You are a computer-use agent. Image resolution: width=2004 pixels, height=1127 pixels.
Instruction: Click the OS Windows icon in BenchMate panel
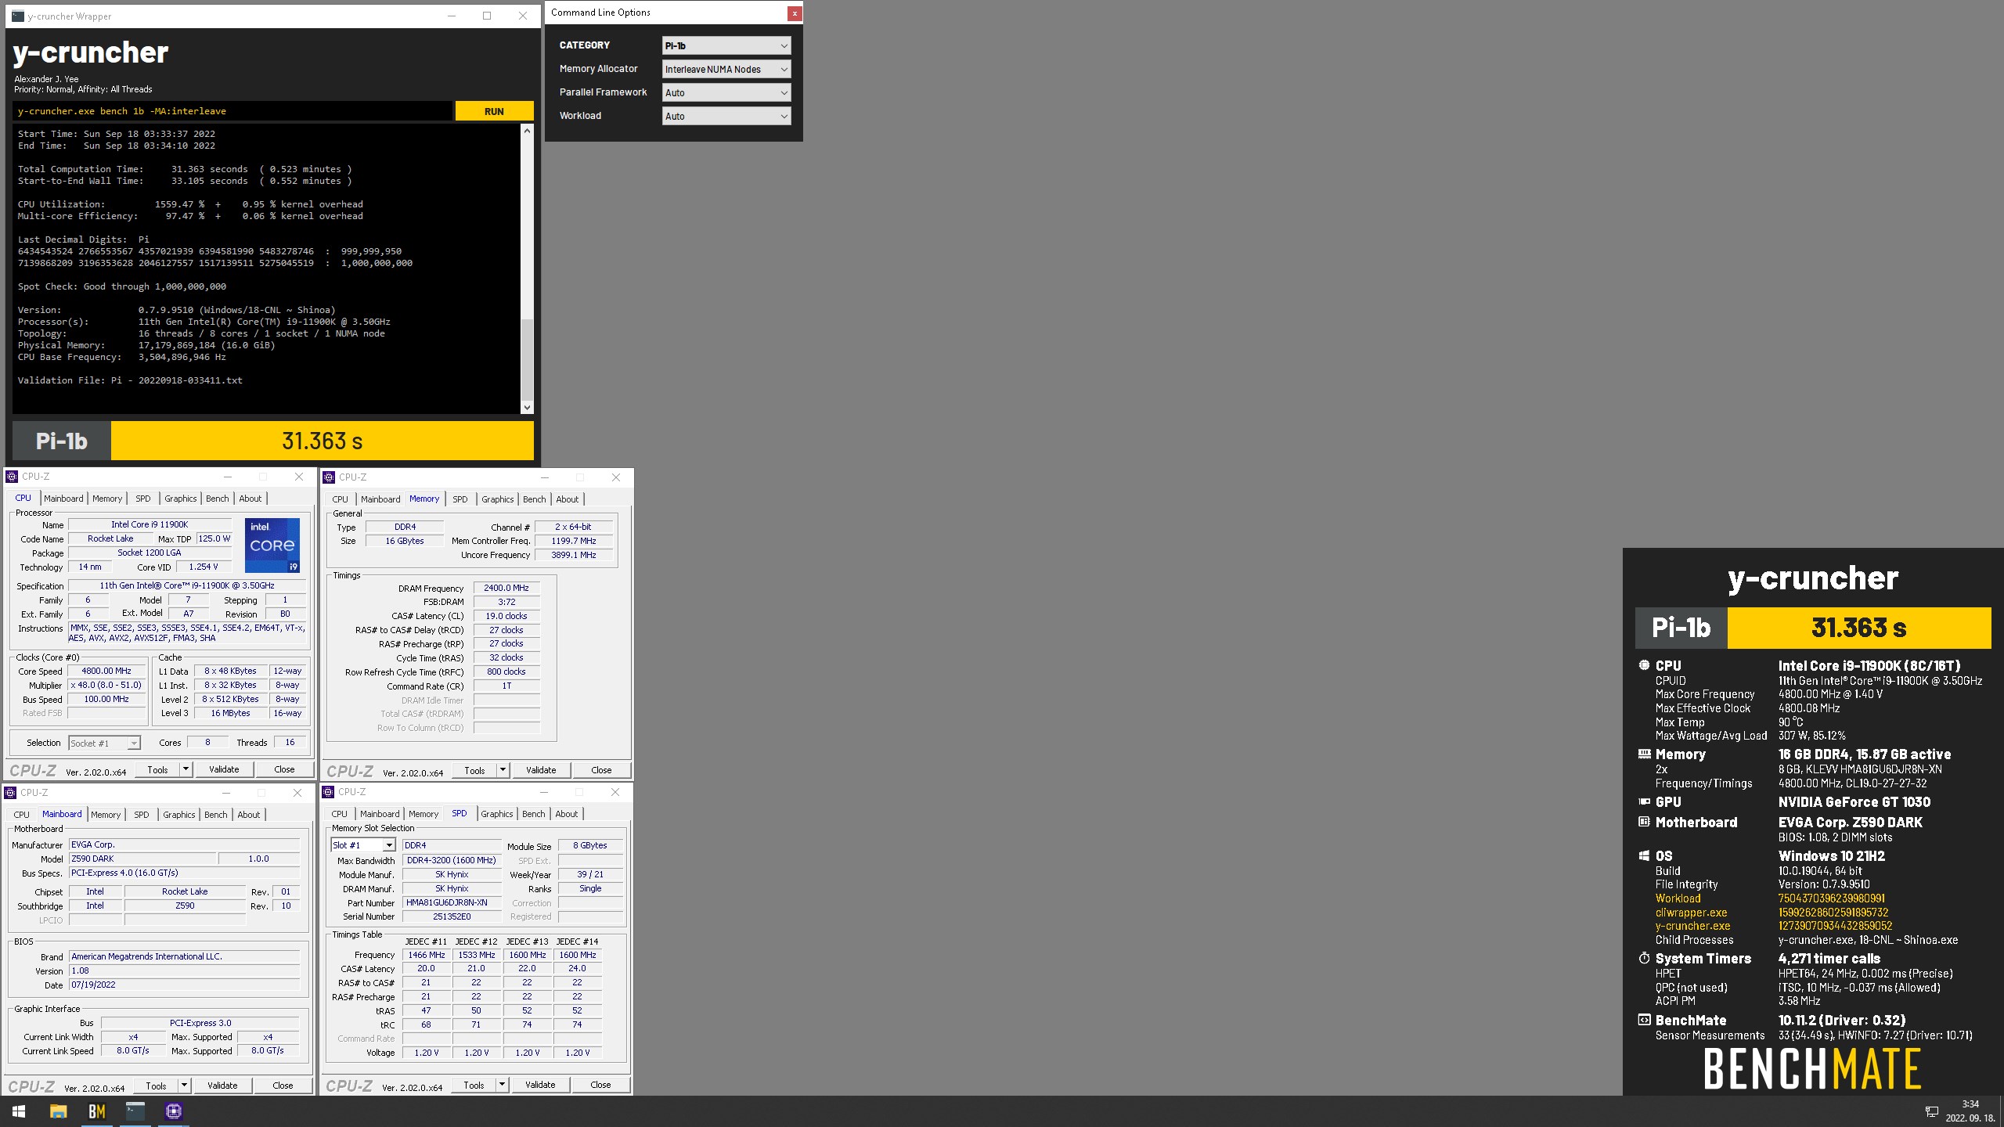tap(1644, 856)
